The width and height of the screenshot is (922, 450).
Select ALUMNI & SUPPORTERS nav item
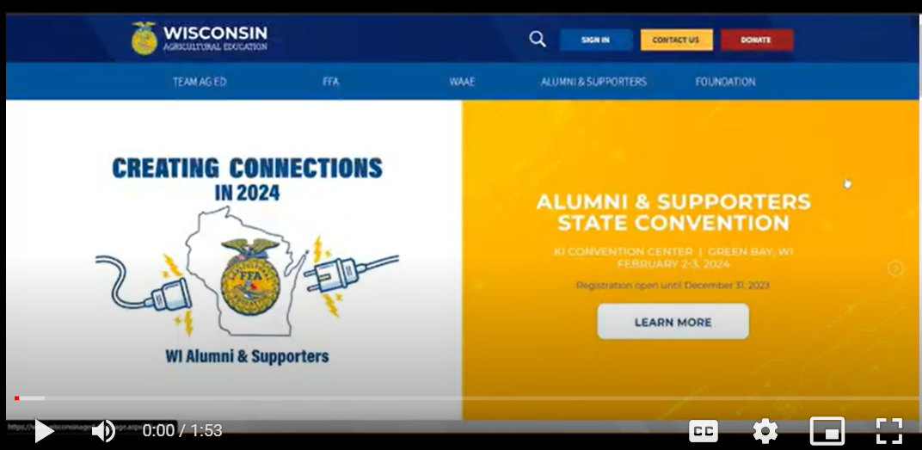594,82
